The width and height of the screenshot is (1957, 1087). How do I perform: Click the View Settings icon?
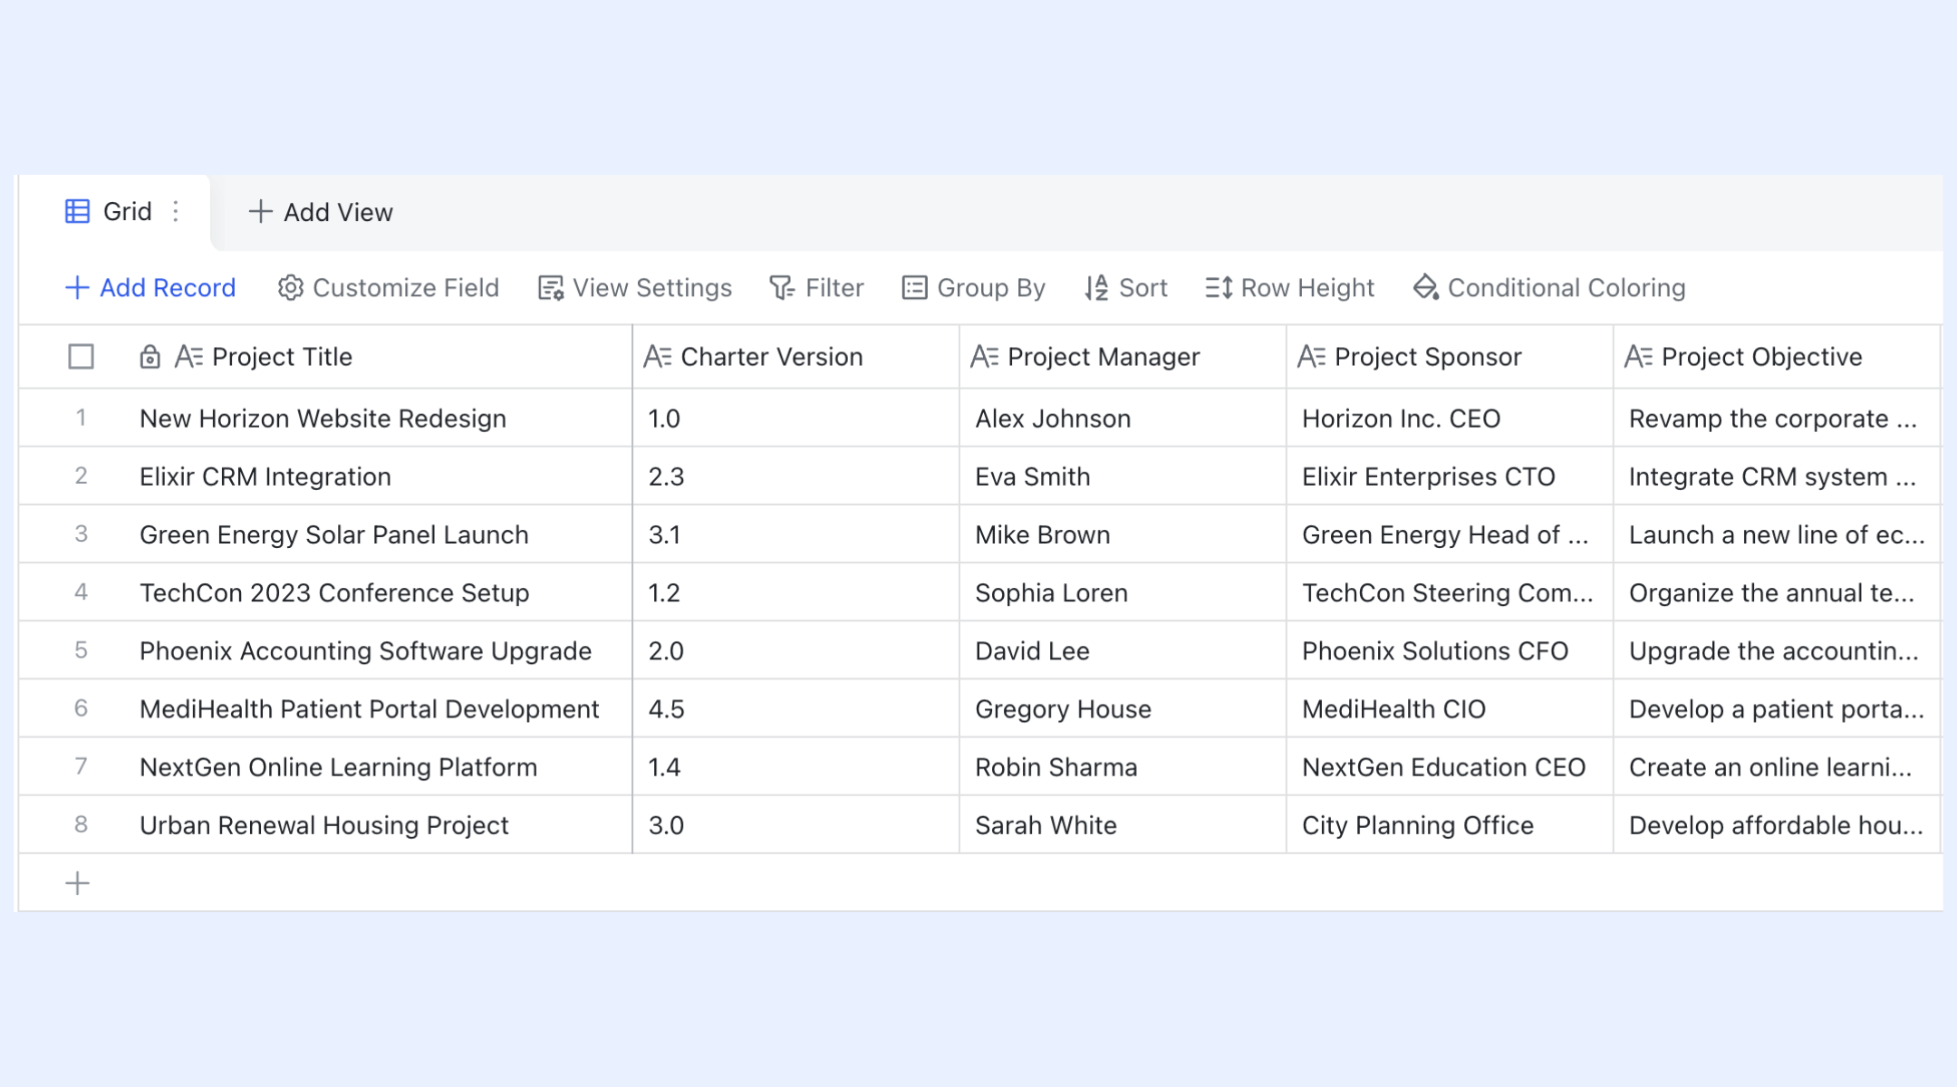[551, 288]
